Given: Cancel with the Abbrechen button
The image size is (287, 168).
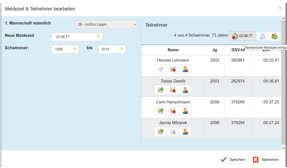Looking at the screenshot, I should pos(266,159).
